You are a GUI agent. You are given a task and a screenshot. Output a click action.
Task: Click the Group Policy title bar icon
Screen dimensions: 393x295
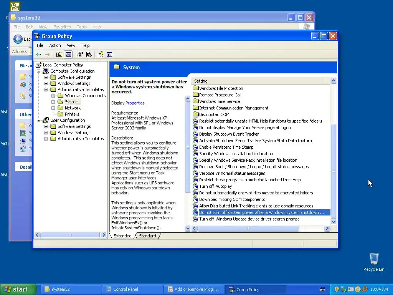point(37,36)
